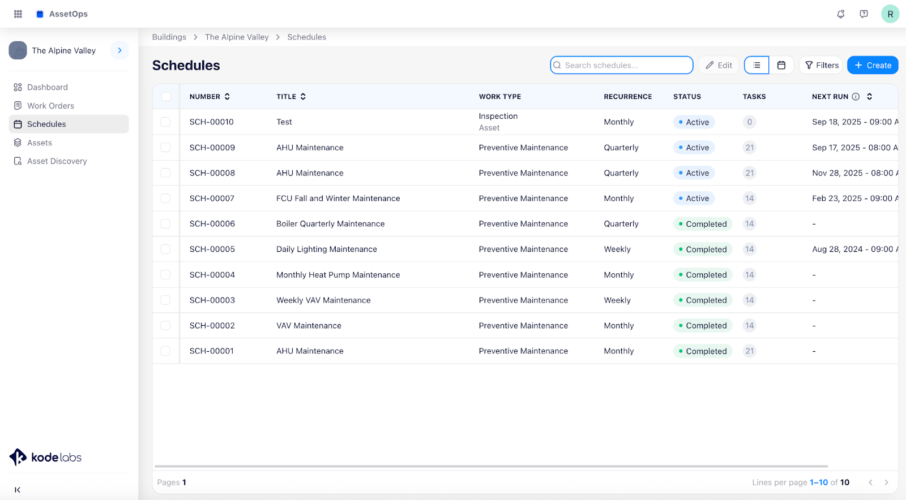Open schedule SCH-00001 number cell
906x500 pixels.
coord(212,351)
